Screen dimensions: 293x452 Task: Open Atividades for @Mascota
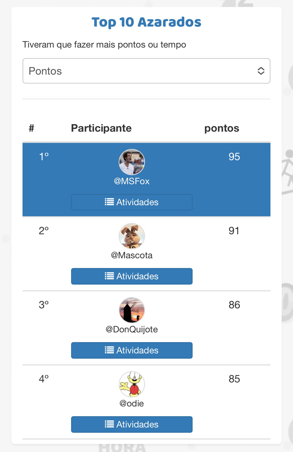tap(132, 276)
